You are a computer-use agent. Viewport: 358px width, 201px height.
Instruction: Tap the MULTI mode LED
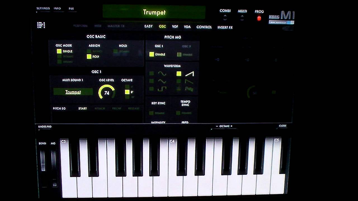[x=242, y=18]
